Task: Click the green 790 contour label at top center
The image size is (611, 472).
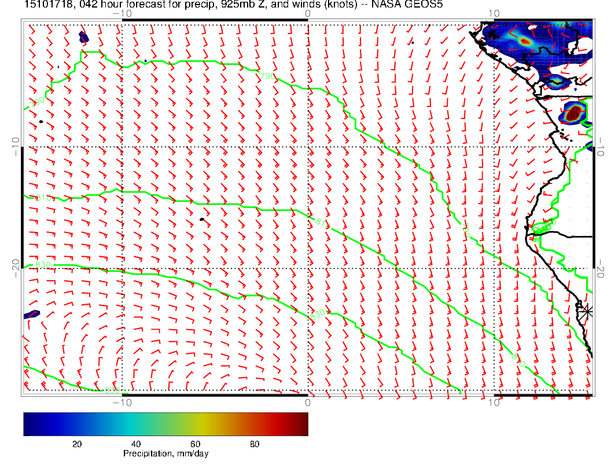Action: pos(267,76)
